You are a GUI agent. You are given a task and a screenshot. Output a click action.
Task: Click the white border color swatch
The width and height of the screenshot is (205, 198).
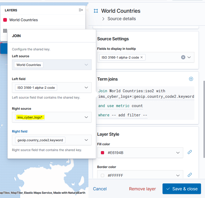pyautogui.click(x=102, y=175)
